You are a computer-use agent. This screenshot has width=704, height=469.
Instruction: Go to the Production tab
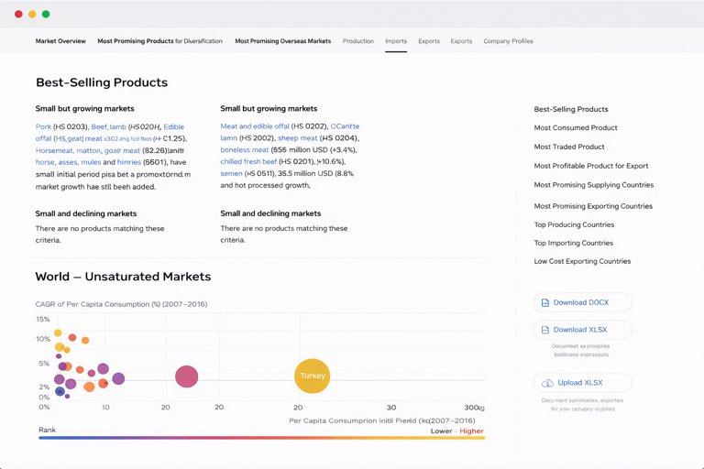(x=357, y=41)
